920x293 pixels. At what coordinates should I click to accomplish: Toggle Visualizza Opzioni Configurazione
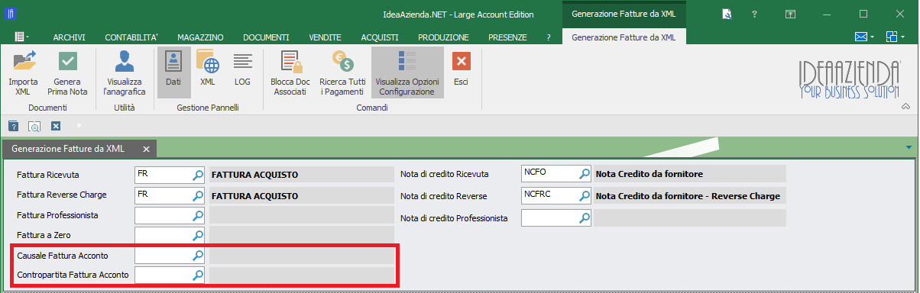(407, 72)
